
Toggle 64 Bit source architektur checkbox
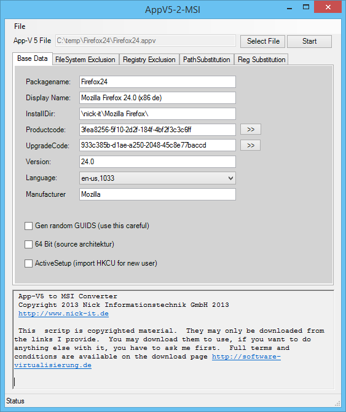[28, 244]
